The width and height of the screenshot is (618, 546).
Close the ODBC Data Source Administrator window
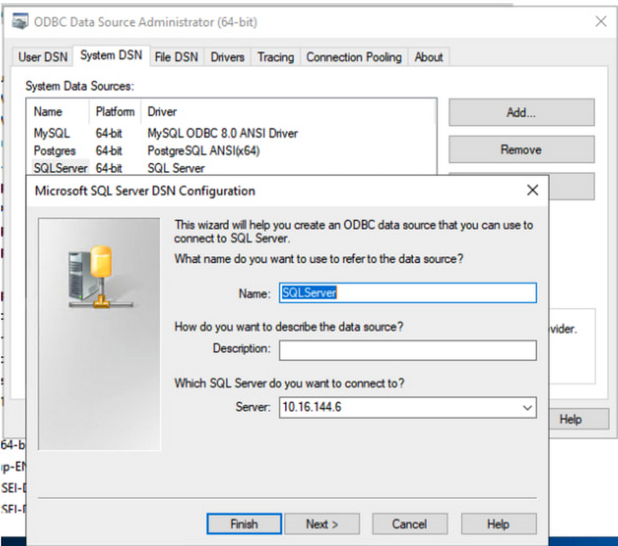[x=600, y=22]
